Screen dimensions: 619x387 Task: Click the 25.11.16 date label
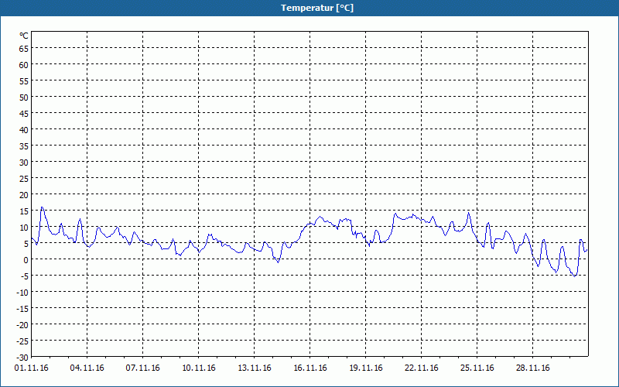pos(477,368)
